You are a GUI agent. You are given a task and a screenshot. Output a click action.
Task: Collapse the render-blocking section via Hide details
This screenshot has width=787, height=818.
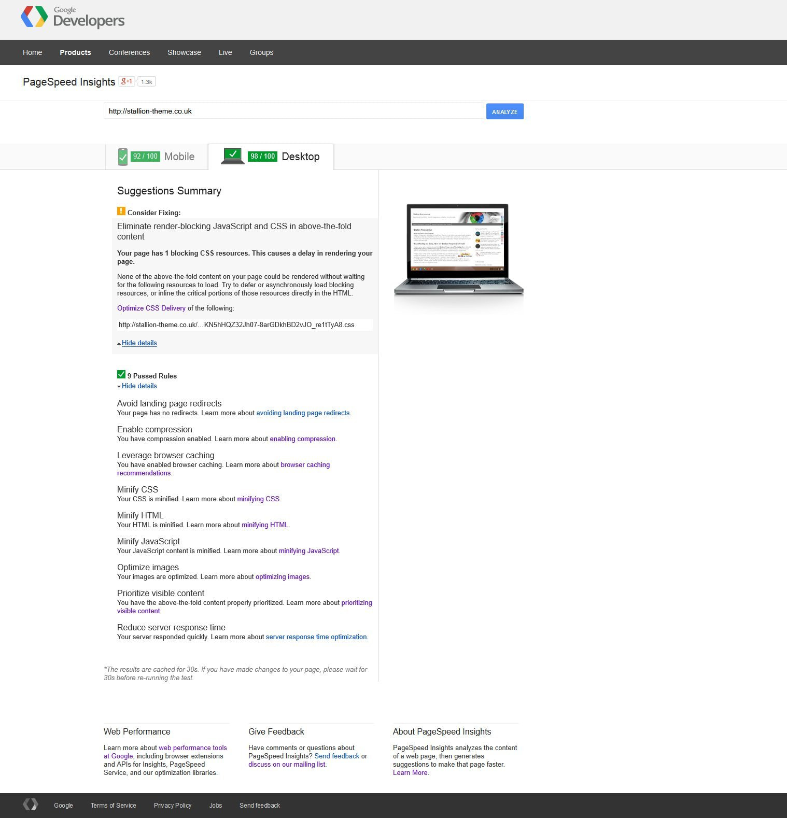139,343
